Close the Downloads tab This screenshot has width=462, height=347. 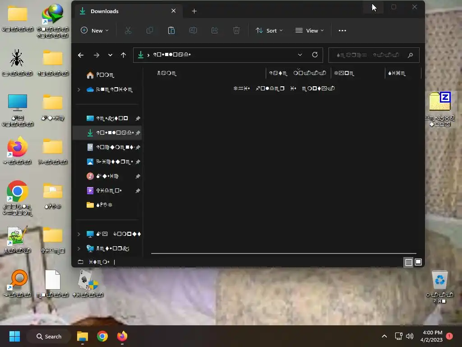(x=174, y=11)
